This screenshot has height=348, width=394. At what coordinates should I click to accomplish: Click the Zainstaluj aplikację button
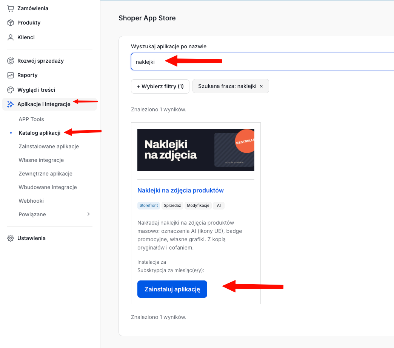click(x=172, y=289)
